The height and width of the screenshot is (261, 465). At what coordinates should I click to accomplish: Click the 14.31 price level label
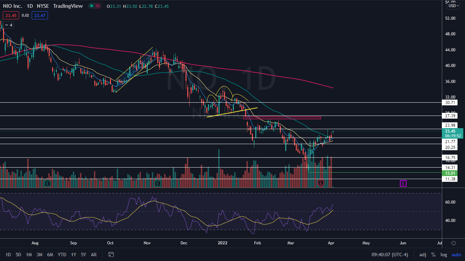(x=450, y=168)
